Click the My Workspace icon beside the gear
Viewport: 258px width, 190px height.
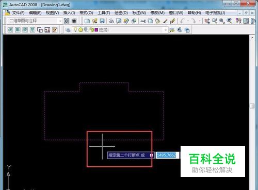(x=74, y=21)
